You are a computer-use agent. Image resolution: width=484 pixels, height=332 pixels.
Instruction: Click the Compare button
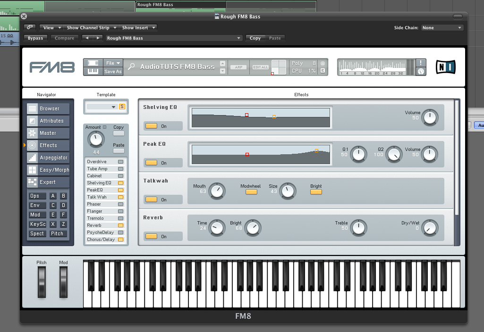(x=64, y=38)
